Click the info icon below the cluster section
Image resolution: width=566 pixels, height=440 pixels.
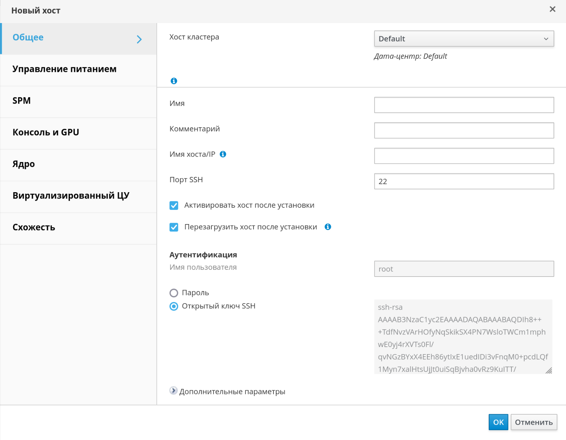[174, 81]
